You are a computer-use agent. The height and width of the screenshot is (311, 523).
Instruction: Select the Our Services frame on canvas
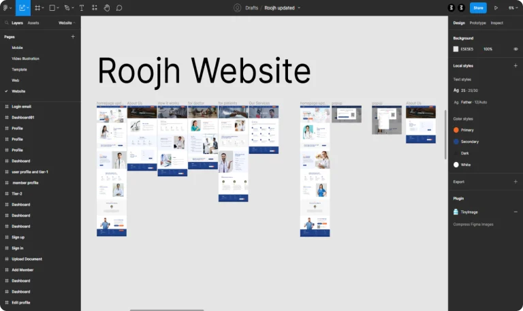tap(264, 130)
